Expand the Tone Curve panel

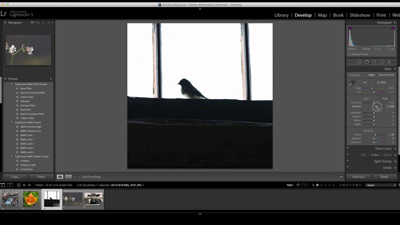(395, 149)
